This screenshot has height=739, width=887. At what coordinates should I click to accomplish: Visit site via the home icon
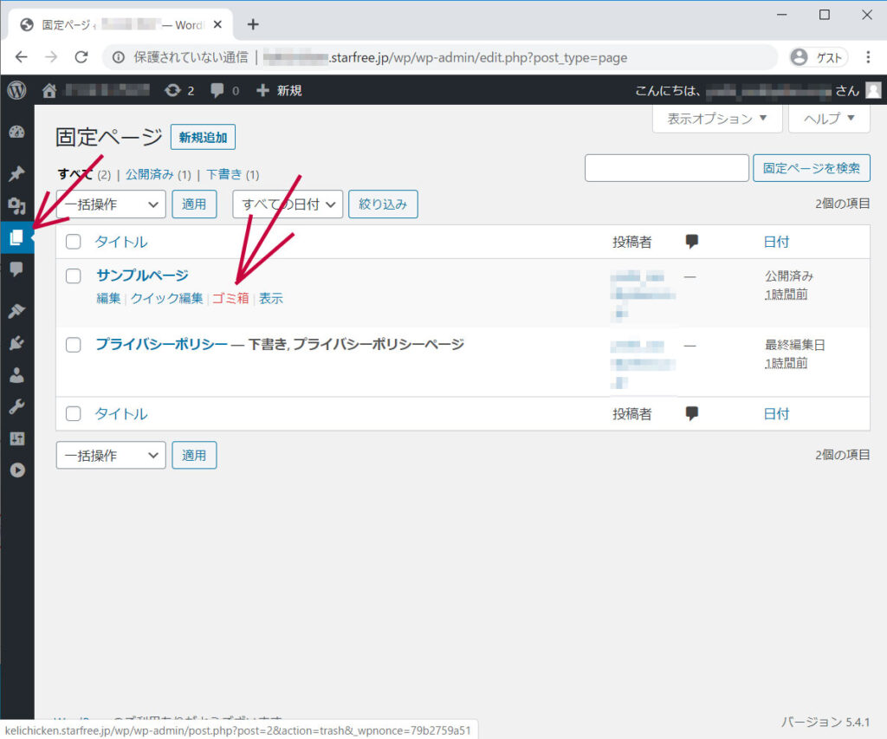(x=49, y=90)
